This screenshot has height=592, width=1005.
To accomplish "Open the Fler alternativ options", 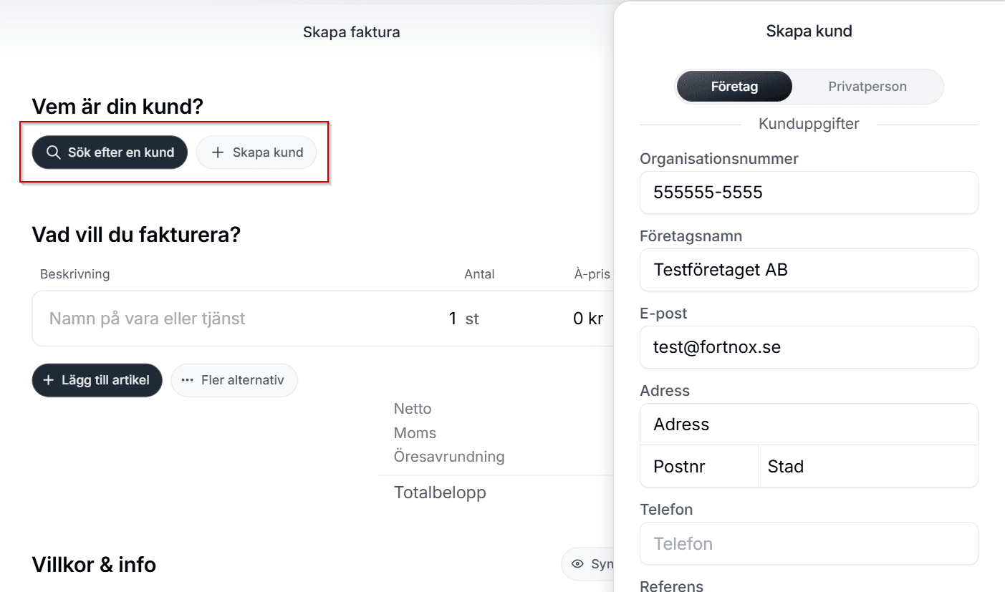I will pos(234,380).
